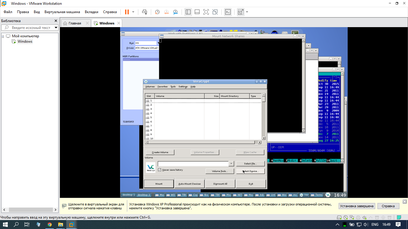Open VeraCrypt Settings menu

pyautogui.click(x=183, y=87)
